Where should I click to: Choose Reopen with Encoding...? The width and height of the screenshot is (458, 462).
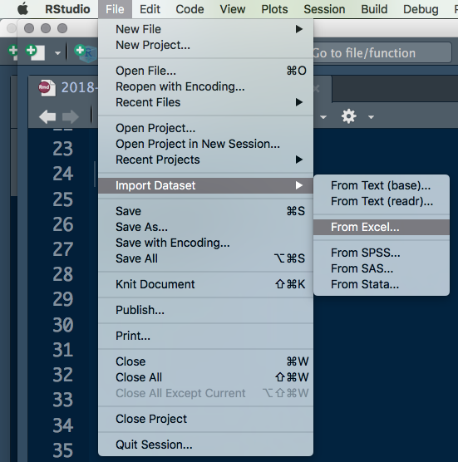pos(205,86)
